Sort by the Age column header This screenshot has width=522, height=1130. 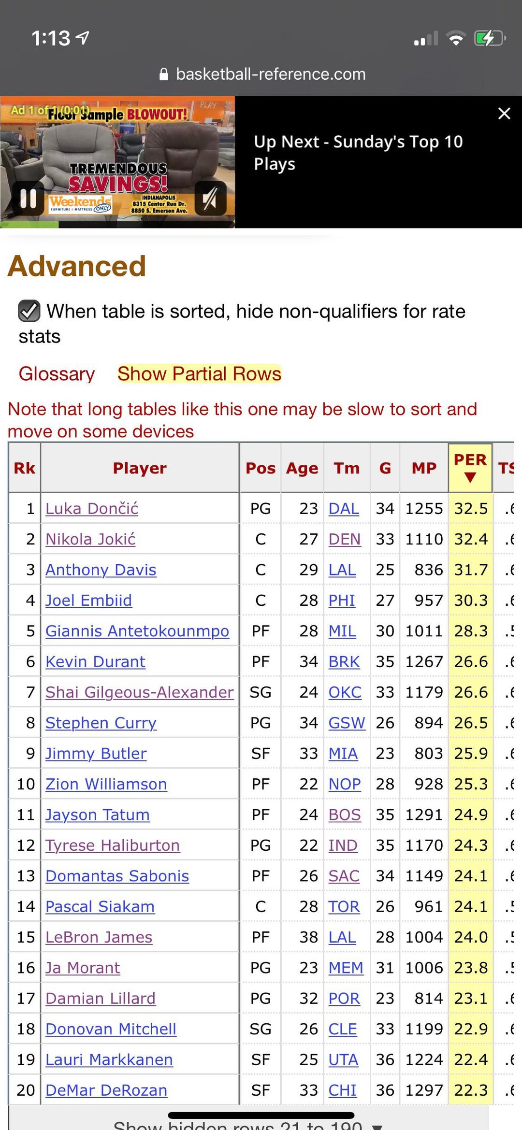point(302,468)
